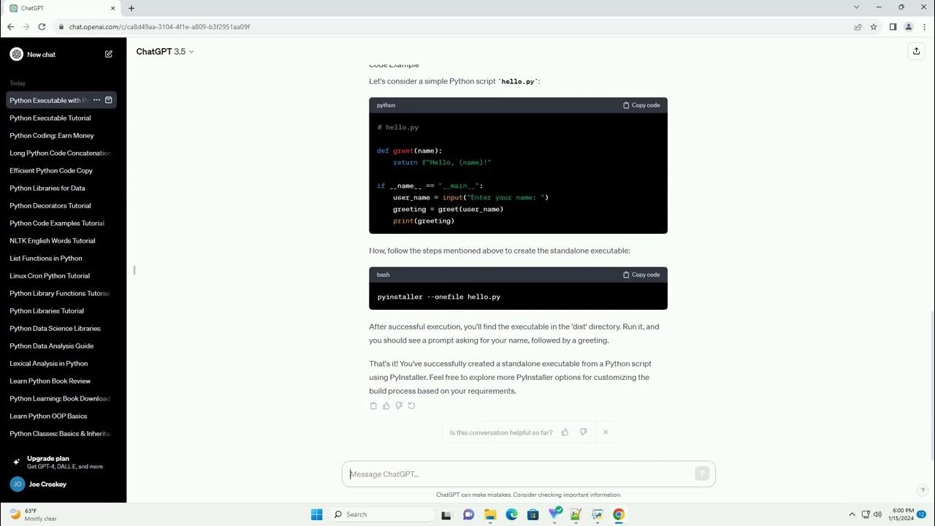Archive the selected Python Executable chat
935x526 pixels.
[109, 100]
